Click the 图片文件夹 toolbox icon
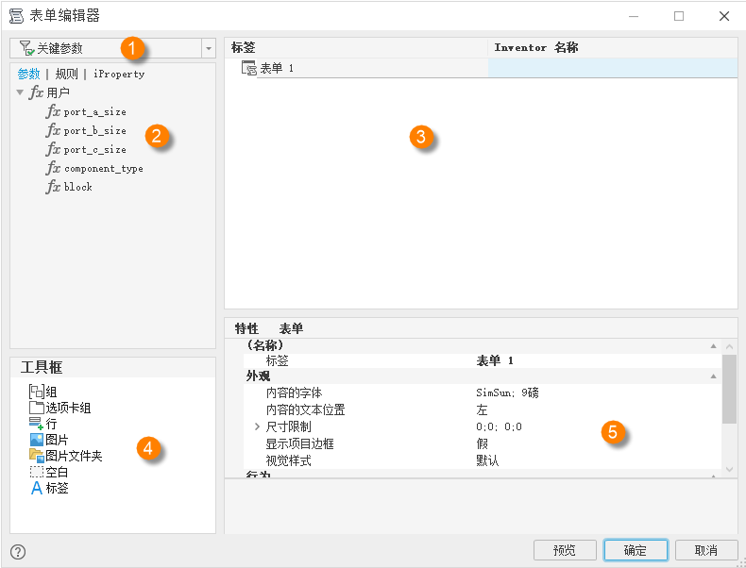 click(37, 456)
